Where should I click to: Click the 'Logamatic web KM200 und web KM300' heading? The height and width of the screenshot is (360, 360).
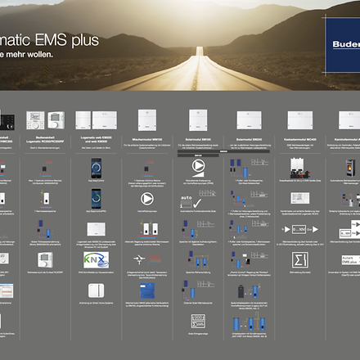96,139
